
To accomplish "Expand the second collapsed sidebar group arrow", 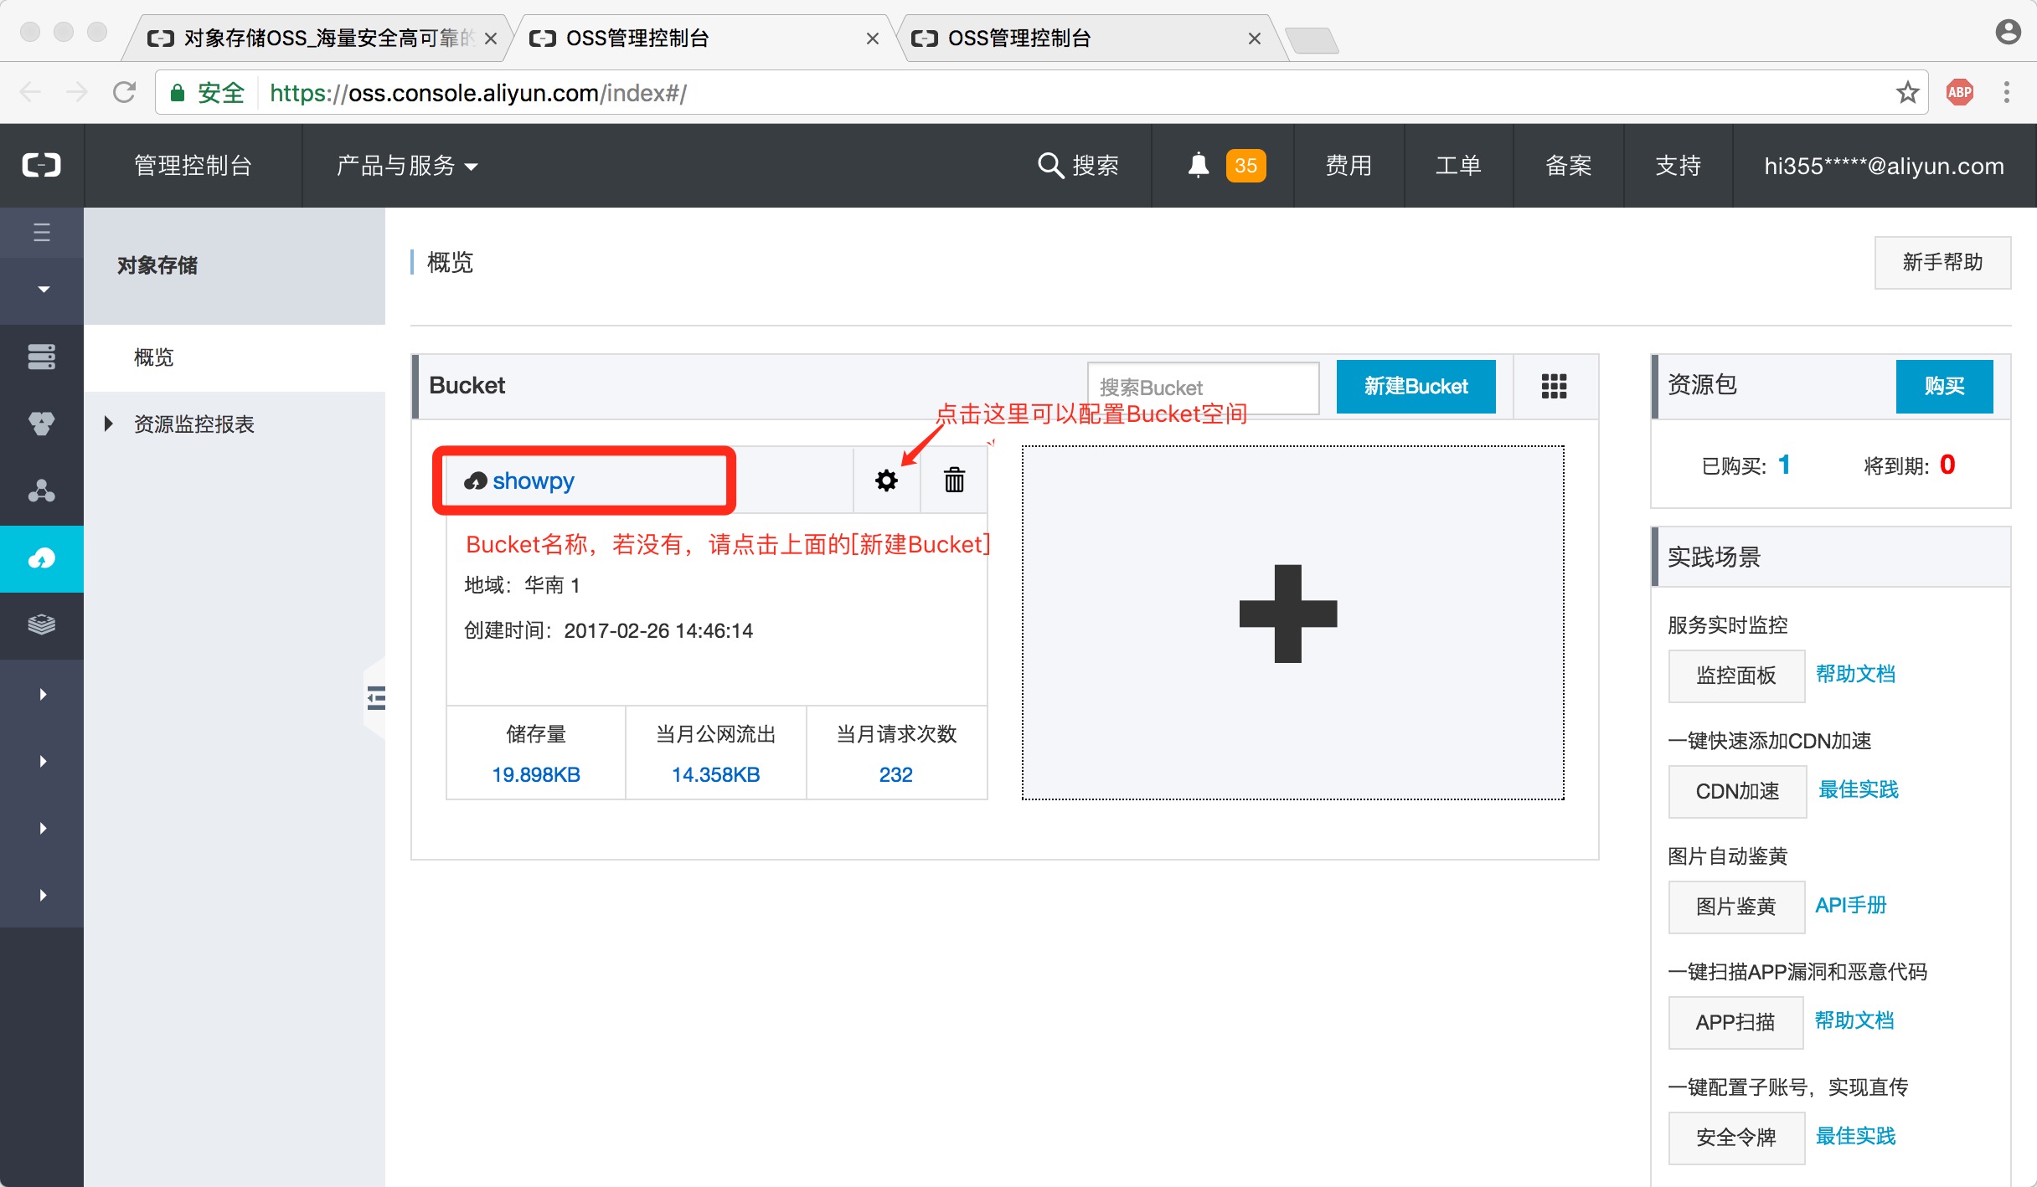I will [43, 761].
